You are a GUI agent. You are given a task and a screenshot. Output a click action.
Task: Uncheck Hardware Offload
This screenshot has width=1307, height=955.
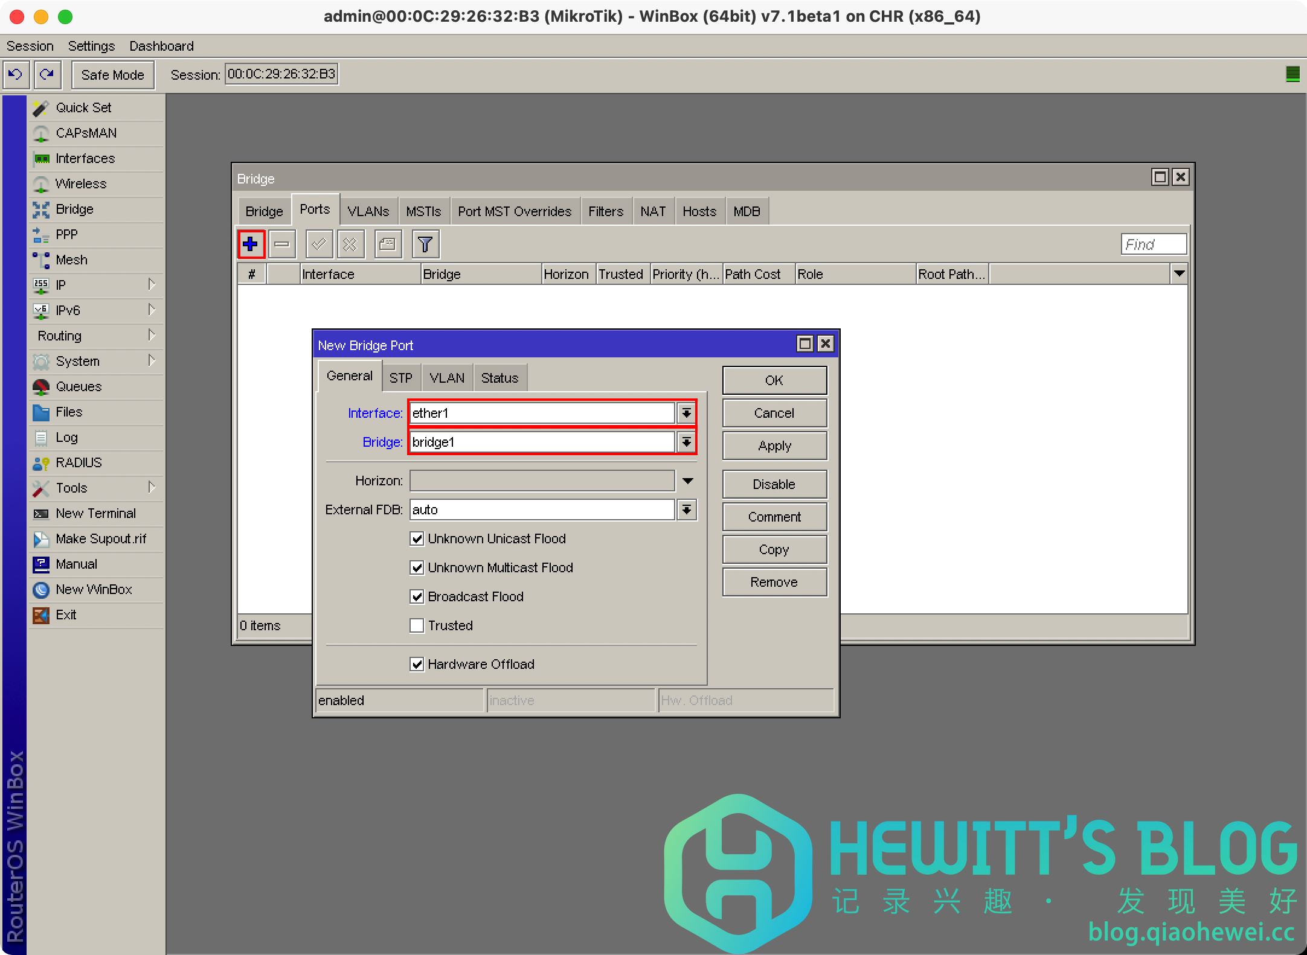[417, 664]
